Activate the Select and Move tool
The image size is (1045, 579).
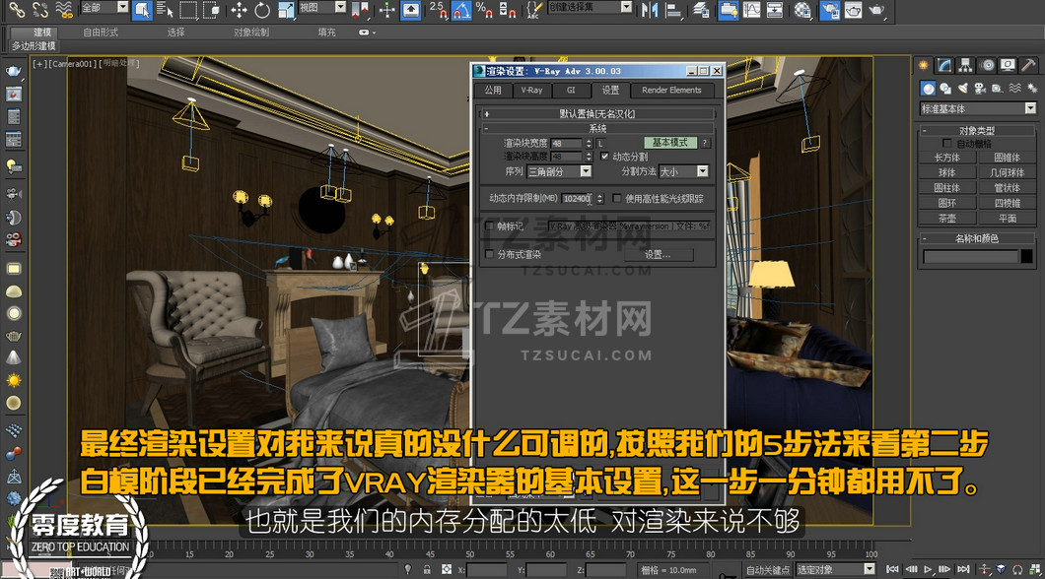239,9
